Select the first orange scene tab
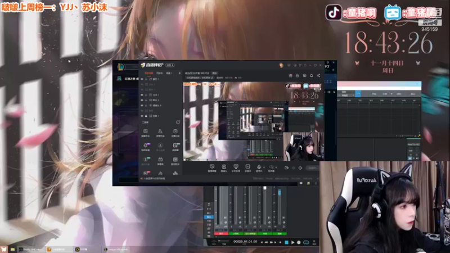This screenshot has height=253, width=450. coord(148,73)
